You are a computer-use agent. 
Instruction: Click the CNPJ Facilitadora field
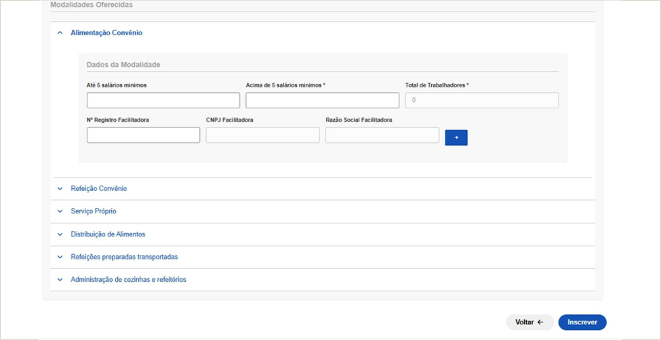click(262, 135)
